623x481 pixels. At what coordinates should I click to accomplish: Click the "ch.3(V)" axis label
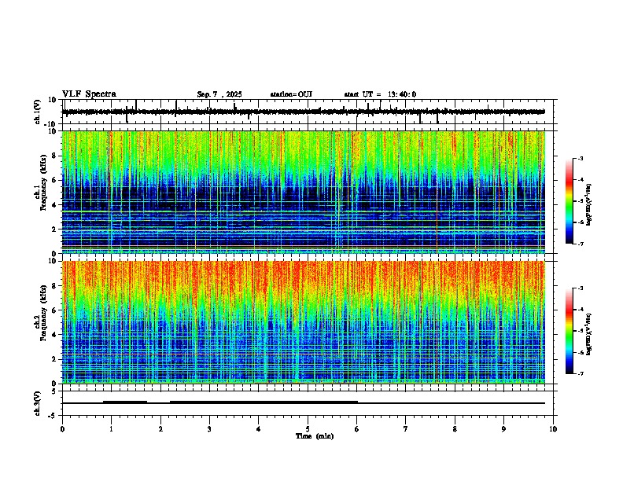tap(38, 404)
